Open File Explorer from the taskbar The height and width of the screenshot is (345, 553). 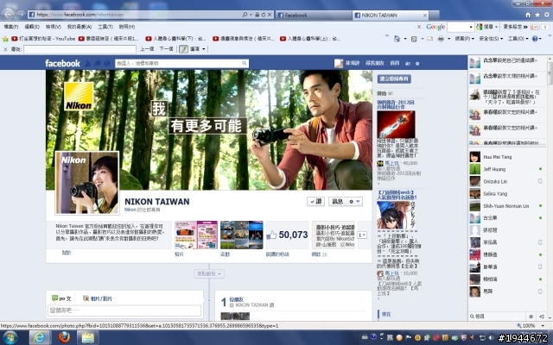(x=88, y=337)
